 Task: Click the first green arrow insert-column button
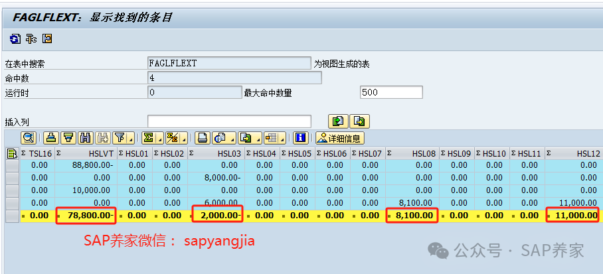(x=338, y=121)
